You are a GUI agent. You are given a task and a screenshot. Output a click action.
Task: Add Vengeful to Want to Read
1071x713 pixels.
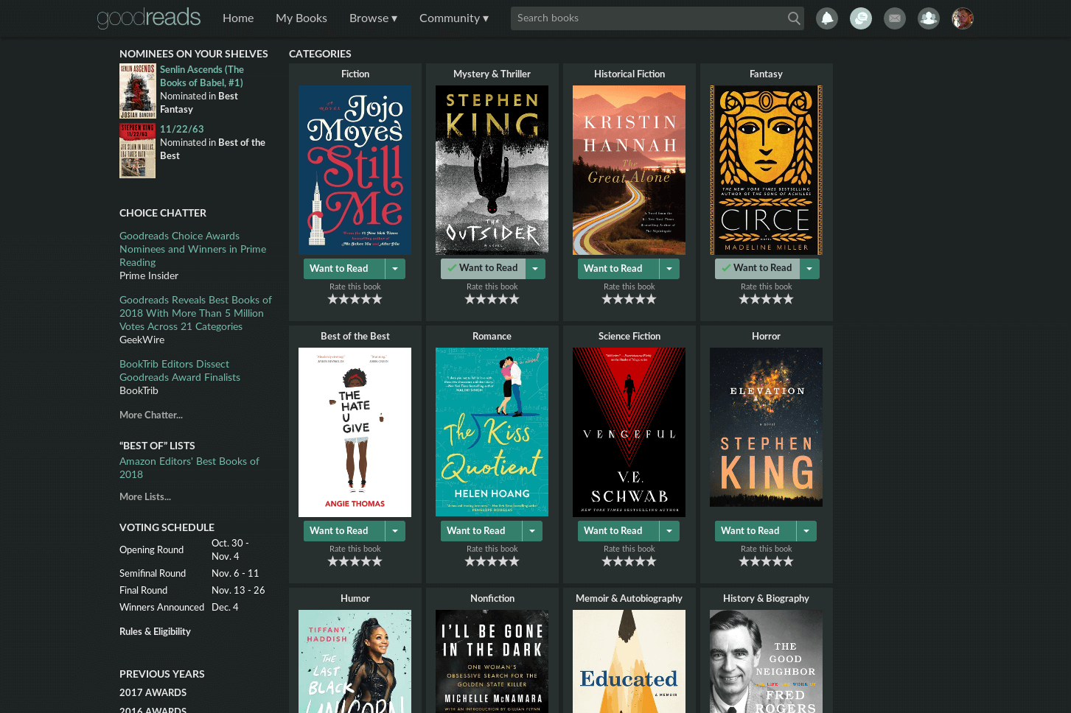click(618, 531)
